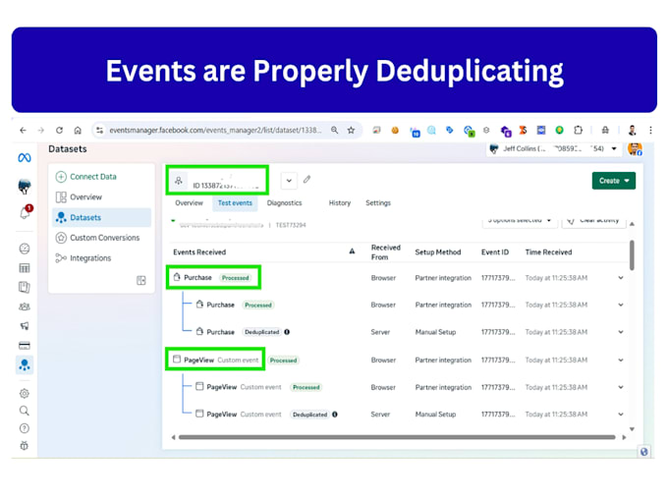Click the TEST73294 test code text
Image resolution: width=668 pixels, height=501 pixels.
pos(291,225)
